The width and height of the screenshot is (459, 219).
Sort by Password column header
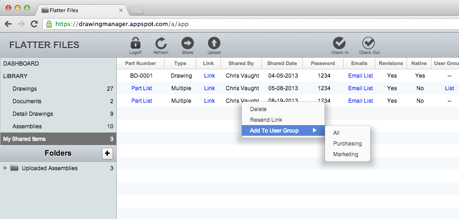click(x=323, y=63)
